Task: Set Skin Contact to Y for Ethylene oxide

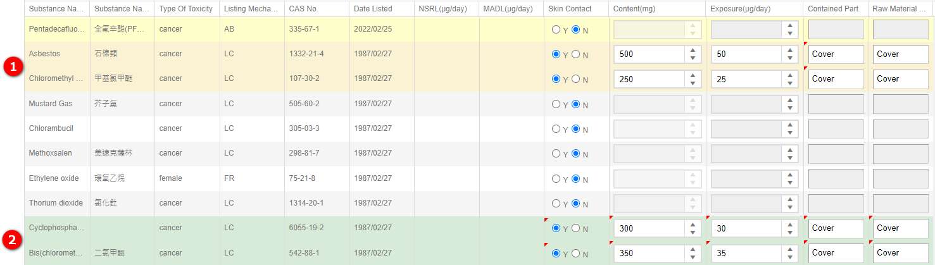Action: point(556,179)
